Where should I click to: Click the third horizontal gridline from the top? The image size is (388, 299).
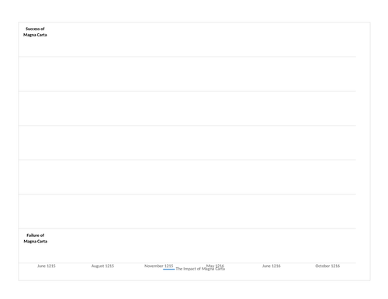[x=187, y=125]
